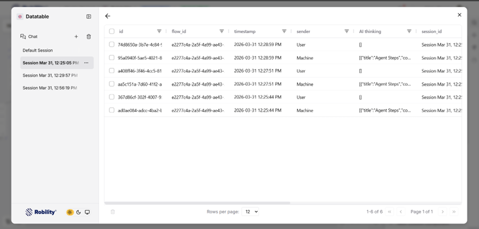
Task: Open the timestamp column filter menu
Action: pyautogui.click(x=284, y=31)
